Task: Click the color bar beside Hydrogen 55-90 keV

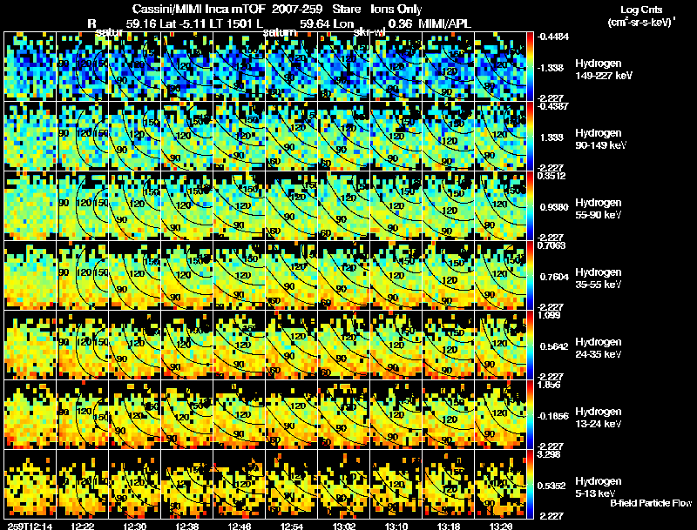Action: click(530, 205)
